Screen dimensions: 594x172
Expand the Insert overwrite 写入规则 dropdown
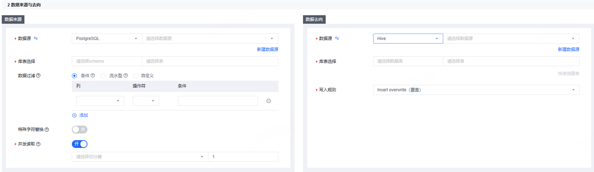[476, 90]
